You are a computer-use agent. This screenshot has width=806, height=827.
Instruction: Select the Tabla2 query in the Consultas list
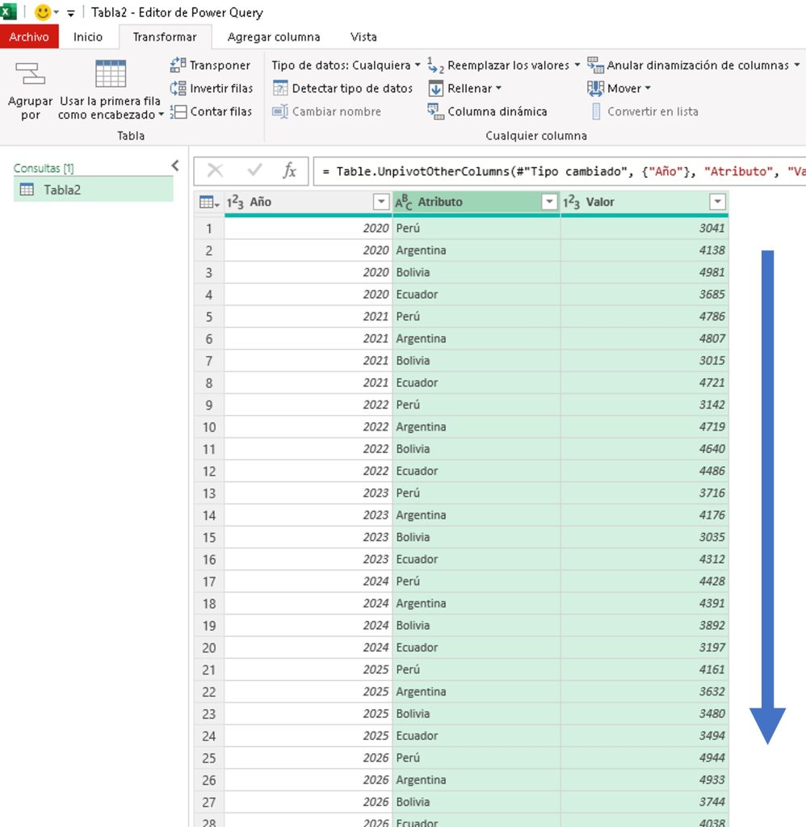(x=94, y=189)
